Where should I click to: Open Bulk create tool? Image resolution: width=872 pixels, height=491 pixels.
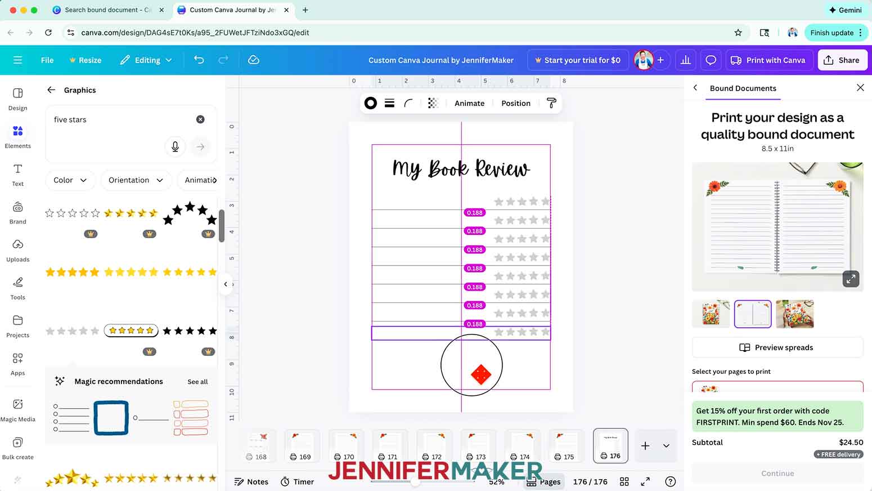coord(17,448)
